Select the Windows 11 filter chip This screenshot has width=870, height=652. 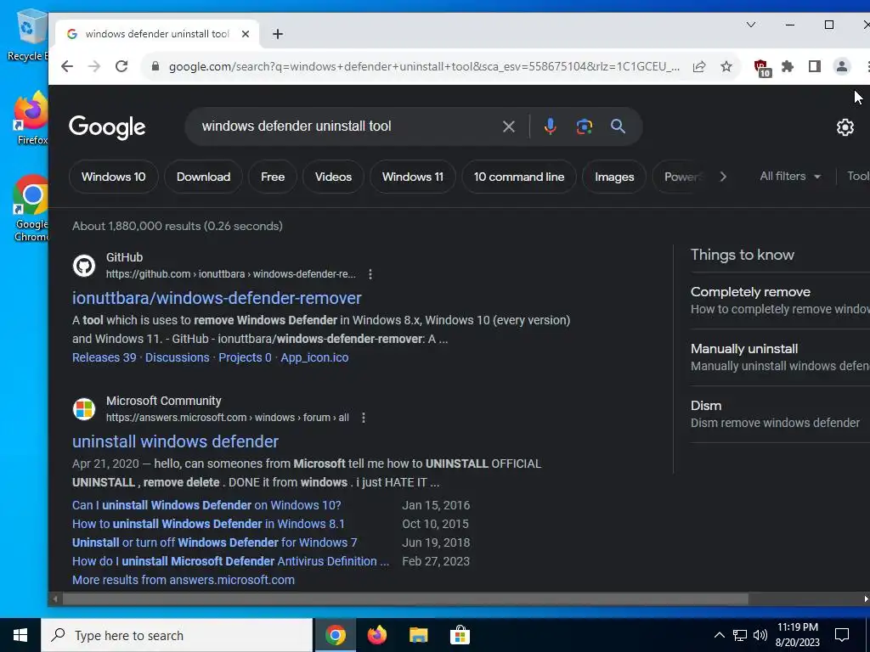pyautogui.click(x=413, y=177)
